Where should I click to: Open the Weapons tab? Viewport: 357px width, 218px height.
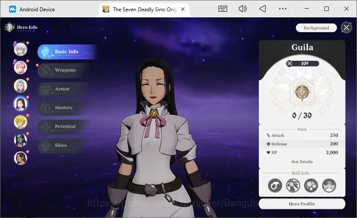[x=65, y=70]
